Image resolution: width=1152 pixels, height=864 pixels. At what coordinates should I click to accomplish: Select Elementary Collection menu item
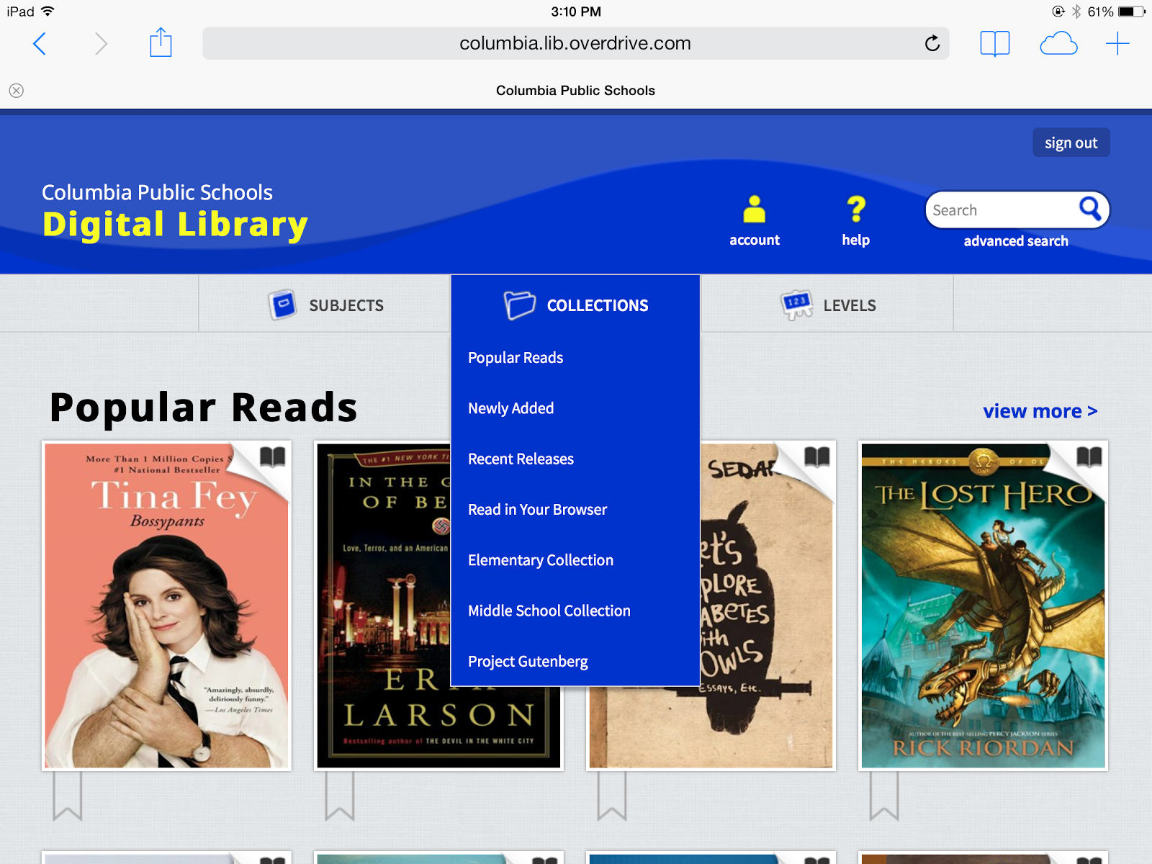(x=541, y=560)
